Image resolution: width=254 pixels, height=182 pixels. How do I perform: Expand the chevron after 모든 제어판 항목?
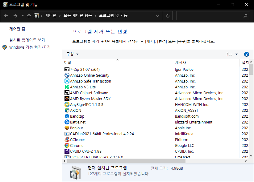(x=95, y=16)
